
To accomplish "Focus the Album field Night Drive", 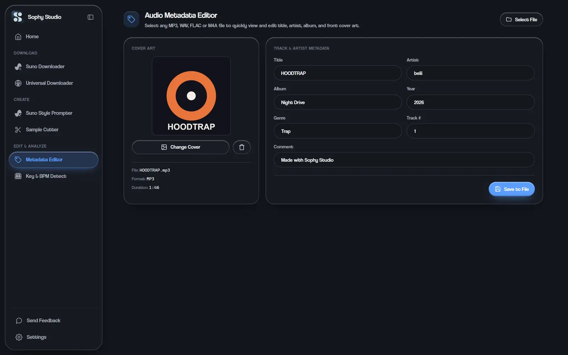I will (338, 102).
